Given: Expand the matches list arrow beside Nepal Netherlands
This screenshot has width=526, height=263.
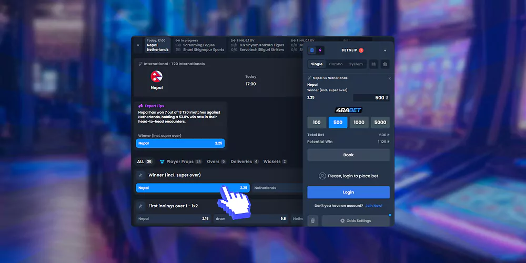Looking at the screenshot, I should [x=138, y=45].
